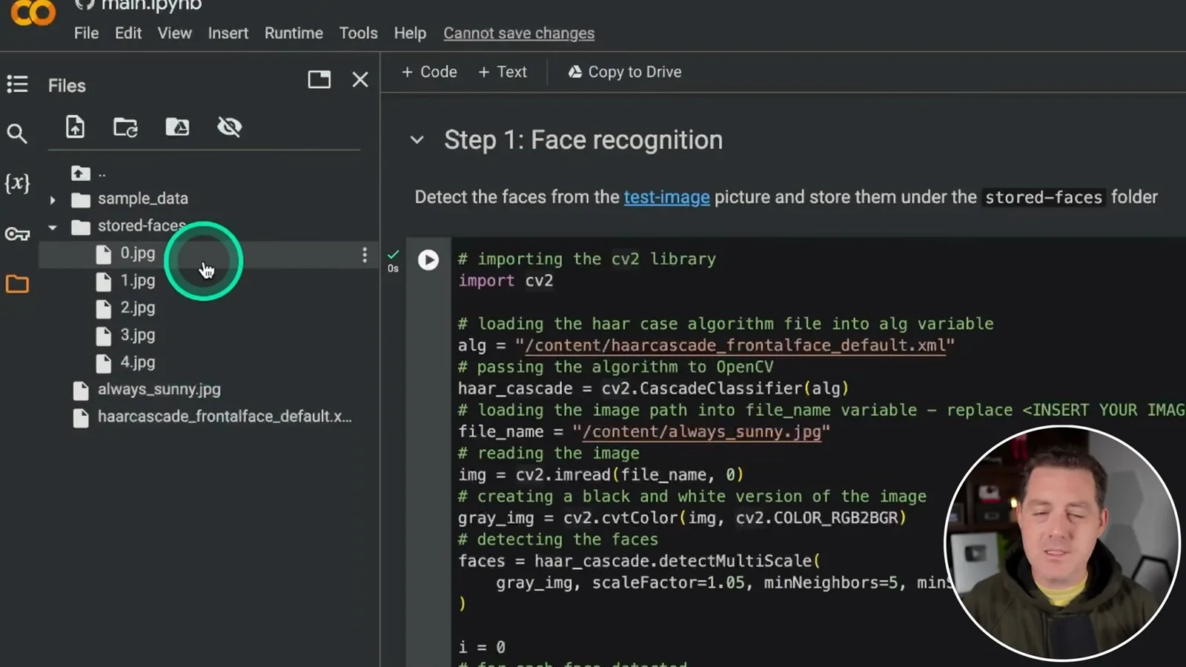The image size is (1186, 667).
Task: Click the refresh folder icon
Action: pos(125,127)
